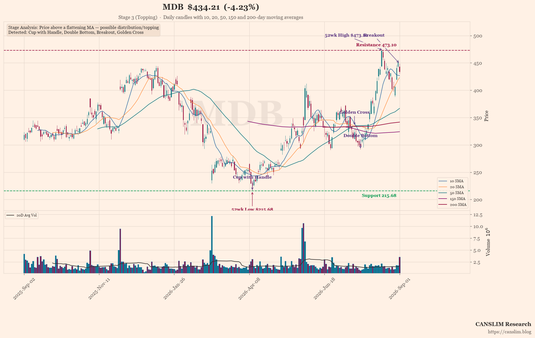Image resolution: width=535 pixels, height=338 pixels.
Task: Click the MDB $434.21 chart title
Action: pos(211,7)
